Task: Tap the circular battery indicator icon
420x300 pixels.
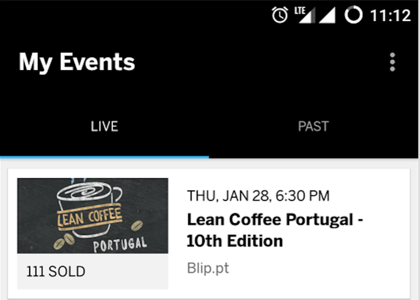Action: tap(353, 15)
